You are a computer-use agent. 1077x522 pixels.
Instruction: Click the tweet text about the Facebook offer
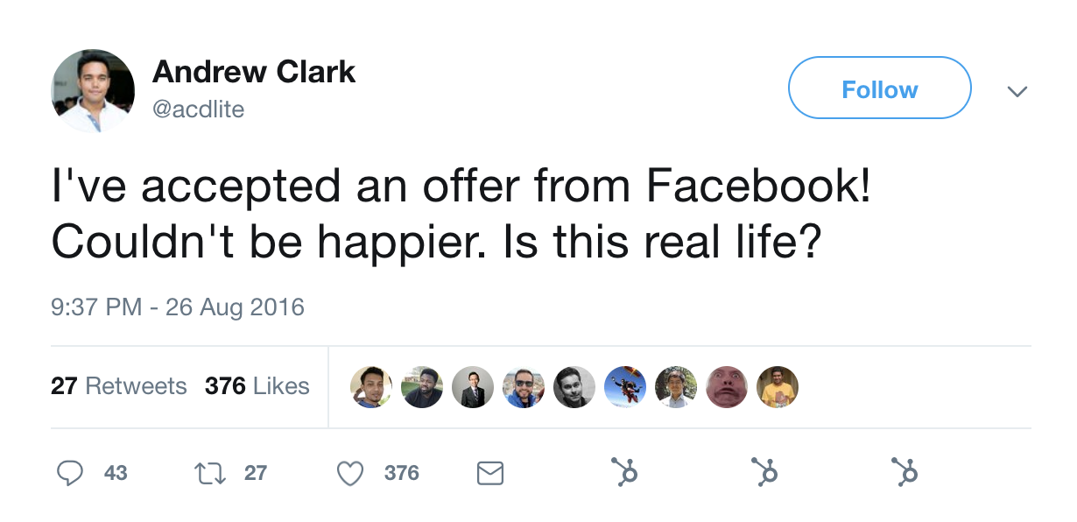[x=461, y=215]
